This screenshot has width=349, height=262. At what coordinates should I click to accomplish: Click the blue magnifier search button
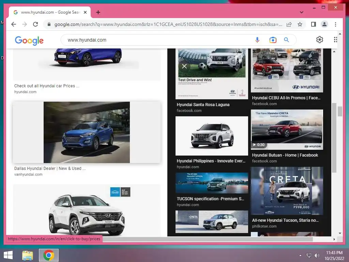point(286,40)
